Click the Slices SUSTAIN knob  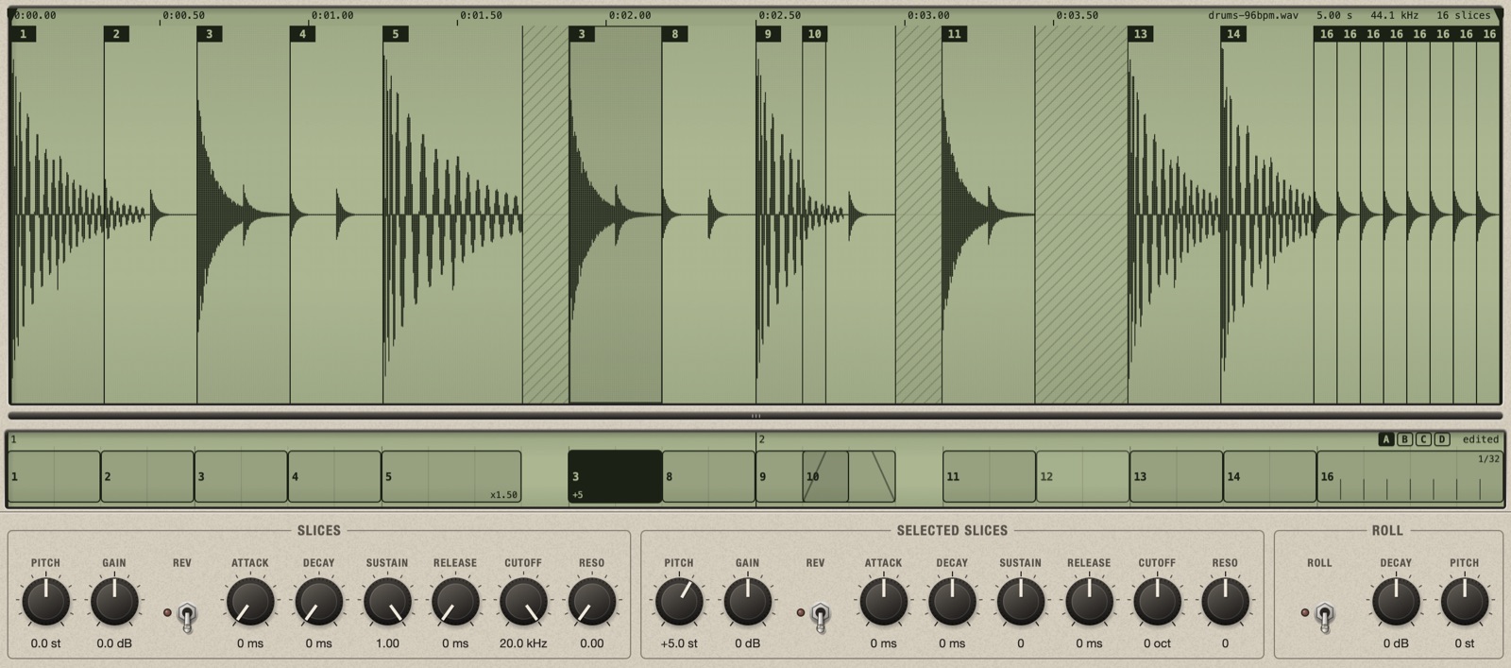coord(387,602)
